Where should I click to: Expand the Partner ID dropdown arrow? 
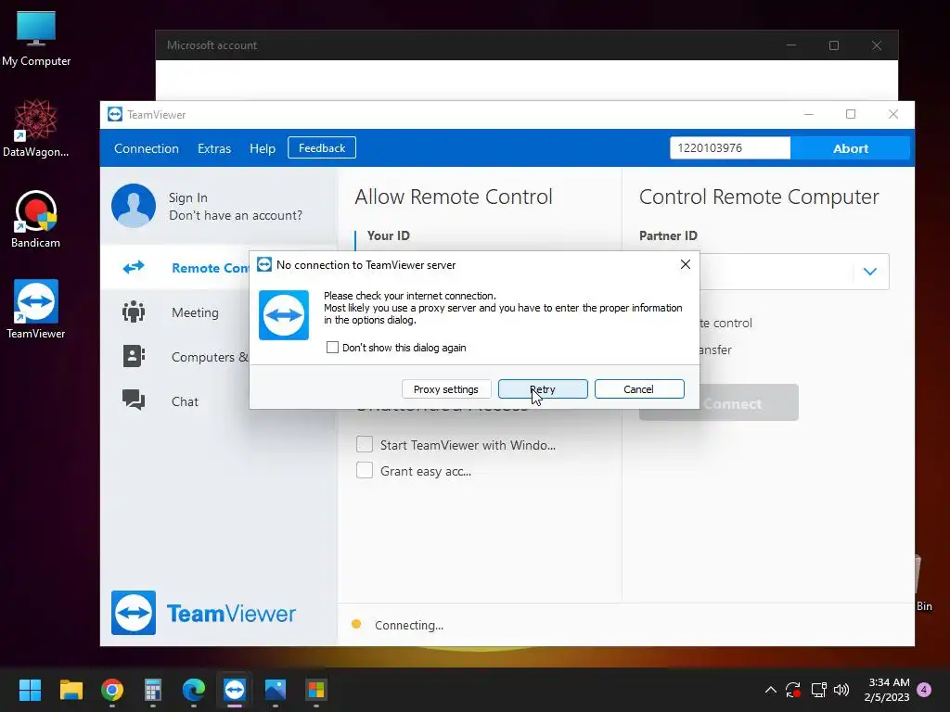(870, 272)
